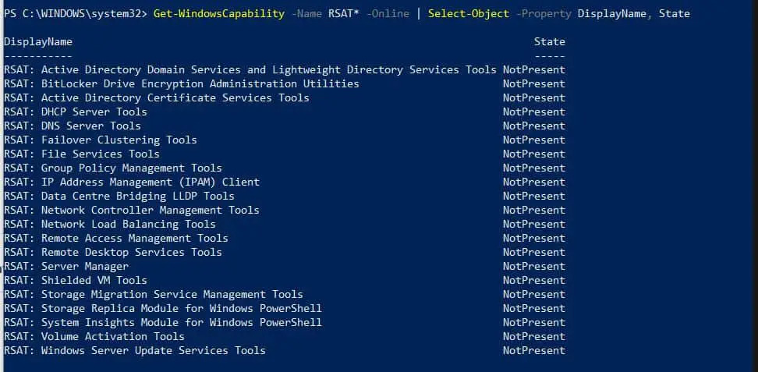The width and height of the screenshot is (758, 372).
Task: Click the Remote Desktop Services Tools row
Action: pyautogui.click(x=112, y=252)
